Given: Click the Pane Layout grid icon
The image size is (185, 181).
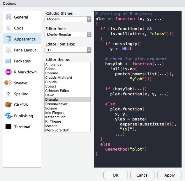Looking at the screenshot, I should [8, 50].
